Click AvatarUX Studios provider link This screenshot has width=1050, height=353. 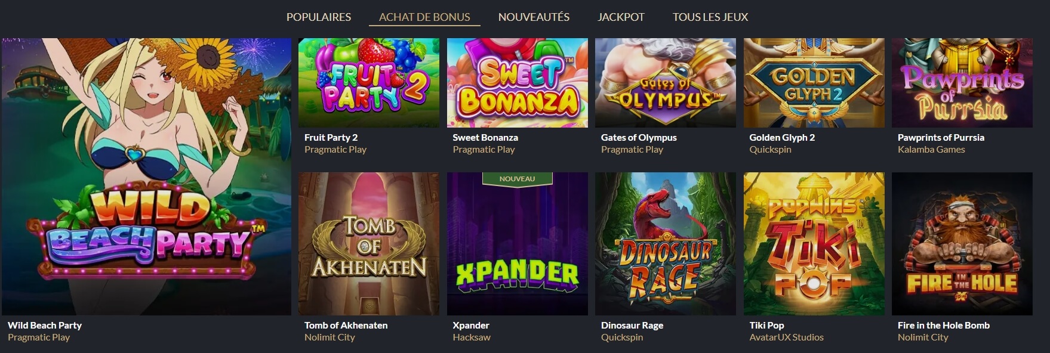(786, 337)
